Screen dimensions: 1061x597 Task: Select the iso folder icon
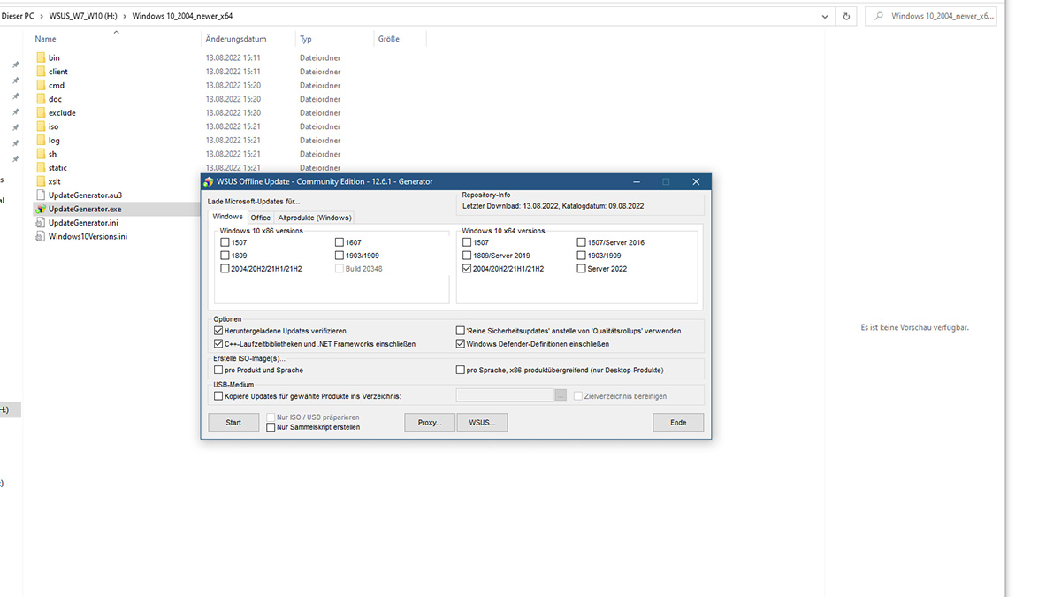pos(41,126)
